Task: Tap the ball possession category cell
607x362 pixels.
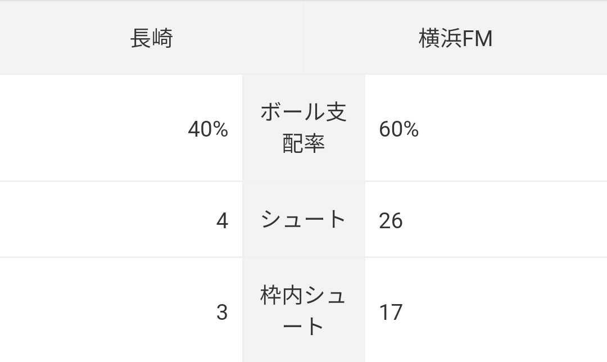Action: coord(303,128)
